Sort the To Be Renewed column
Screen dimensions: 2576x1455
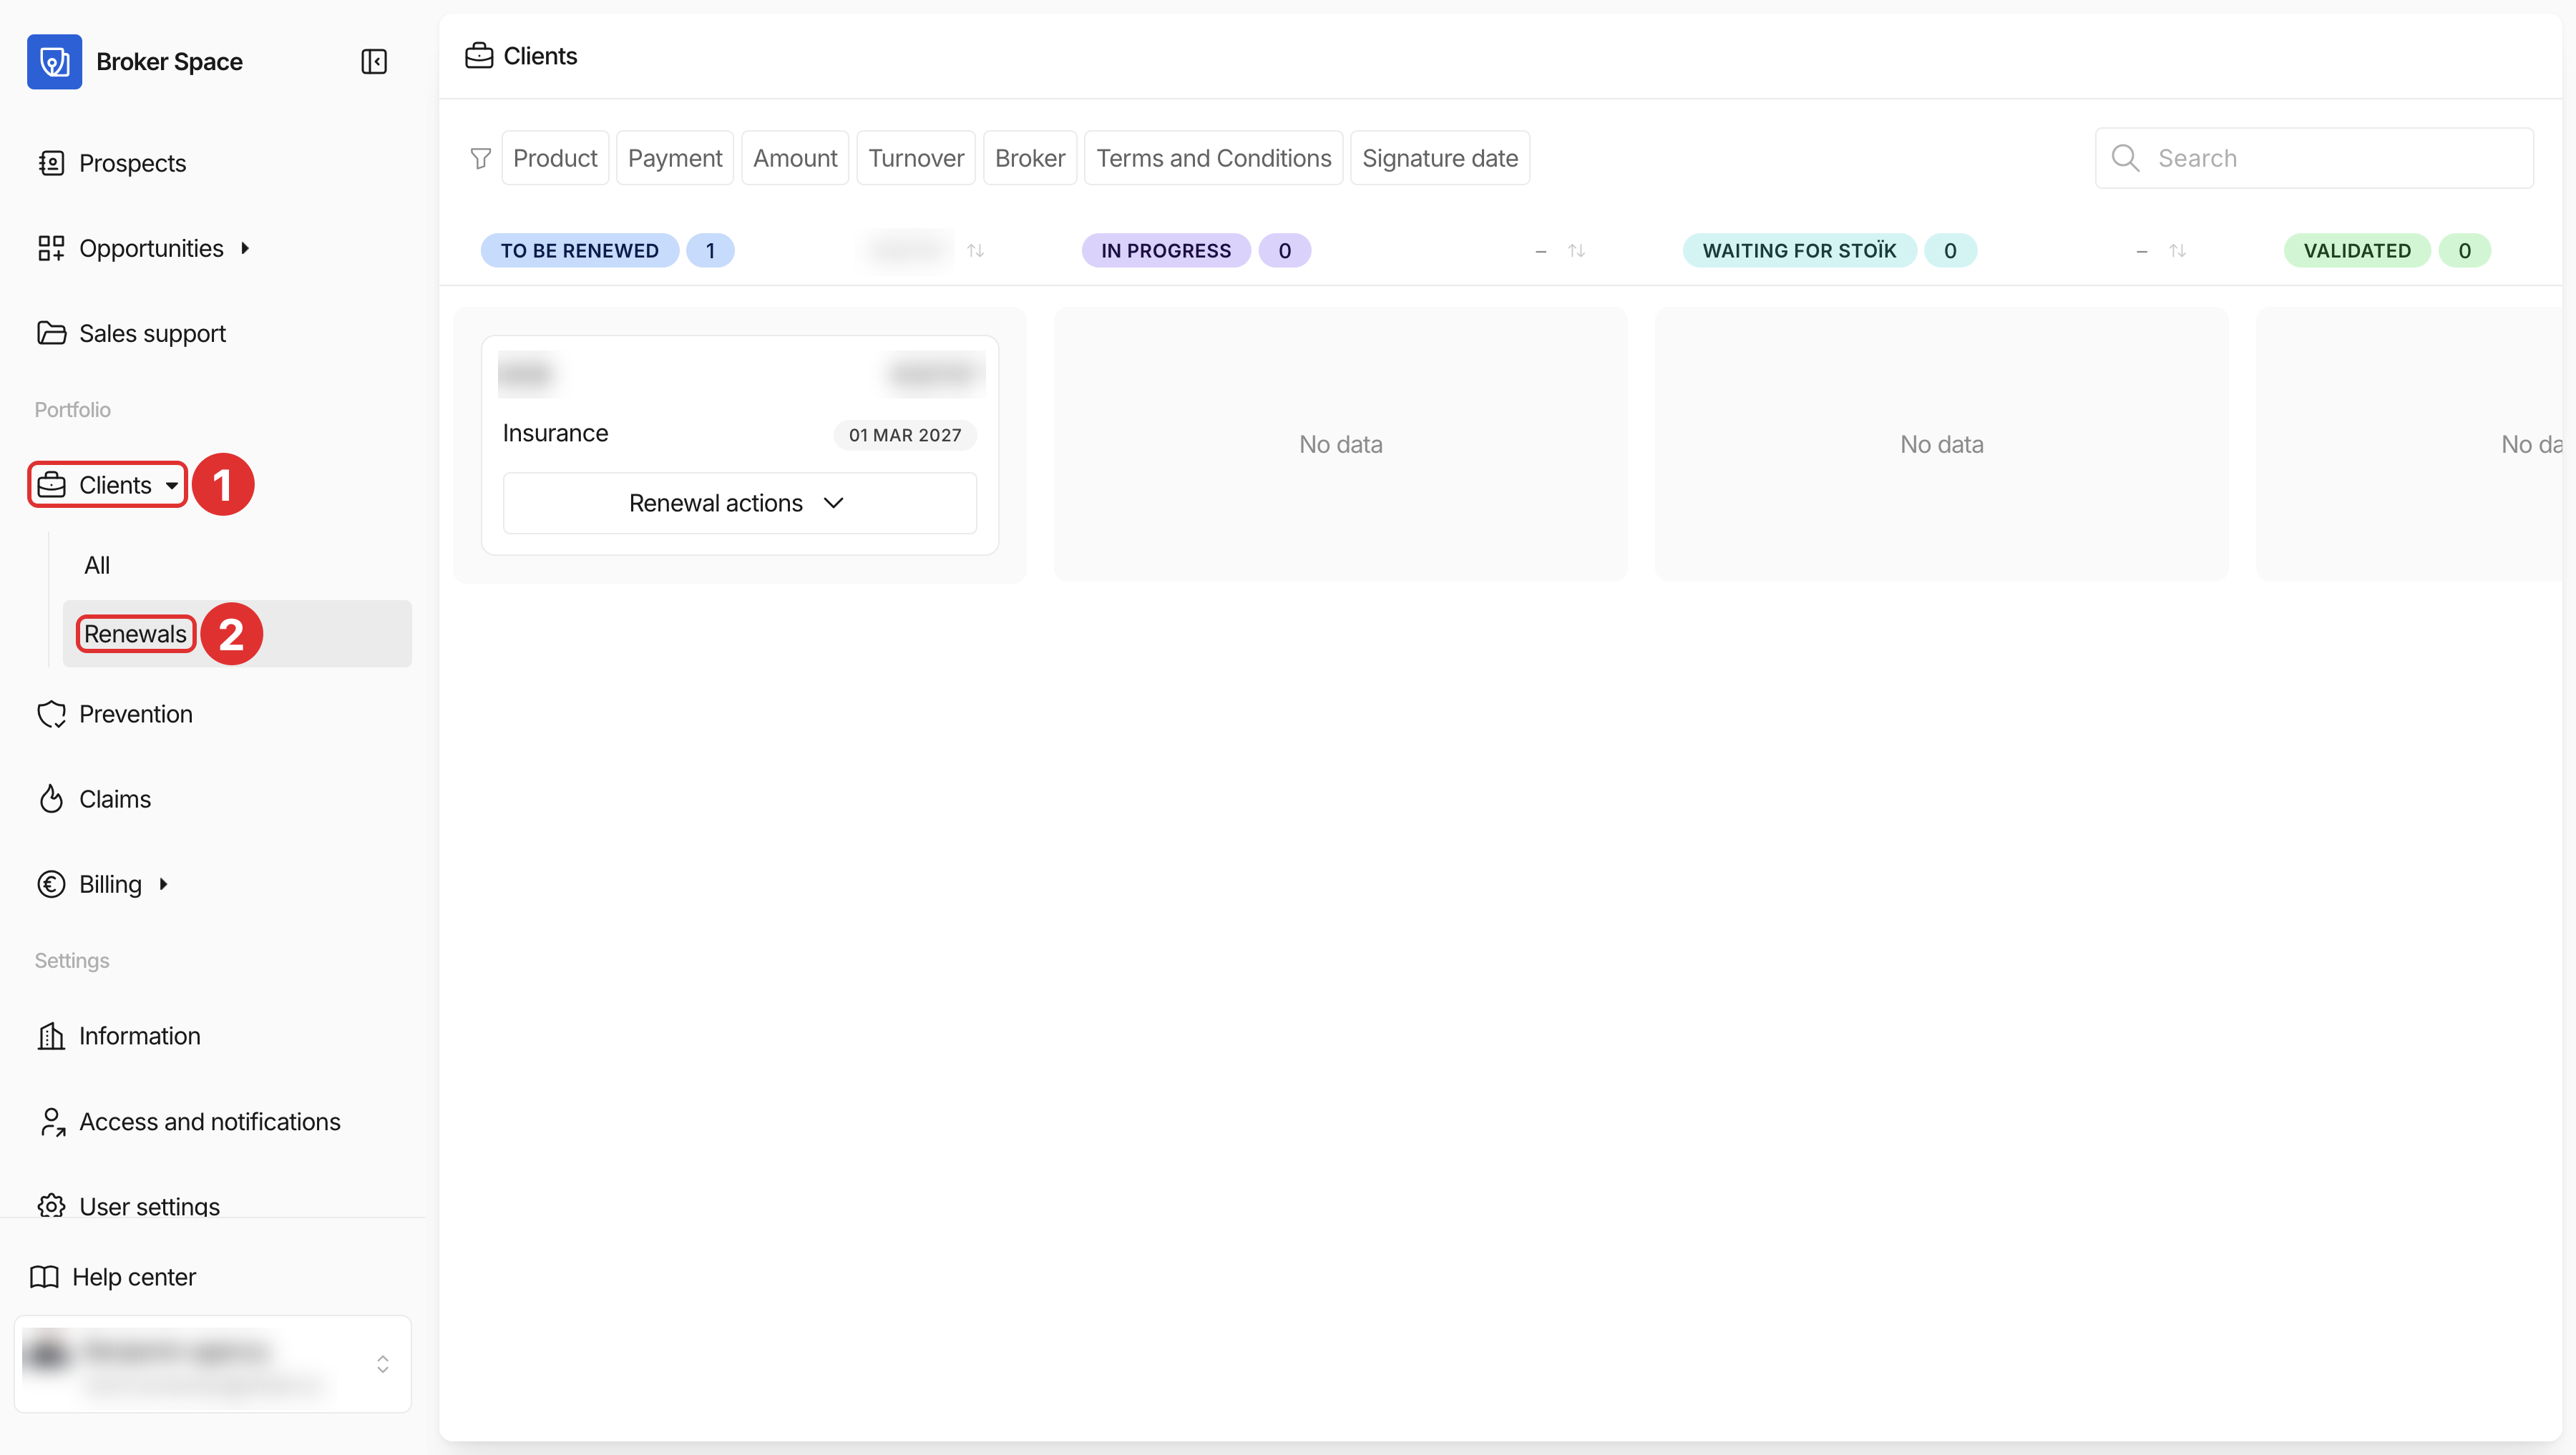[x=976, y=251]
